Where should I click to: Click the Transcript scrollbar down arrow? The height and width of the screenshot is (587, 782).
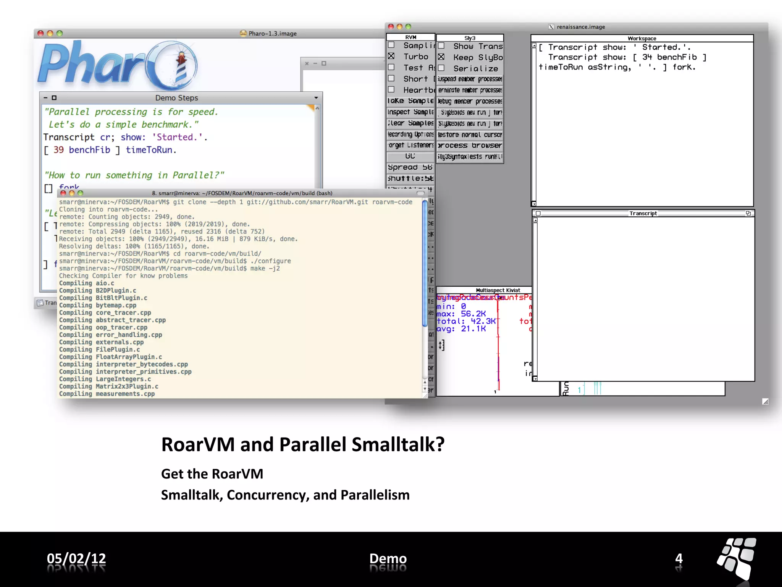(535, 378)
